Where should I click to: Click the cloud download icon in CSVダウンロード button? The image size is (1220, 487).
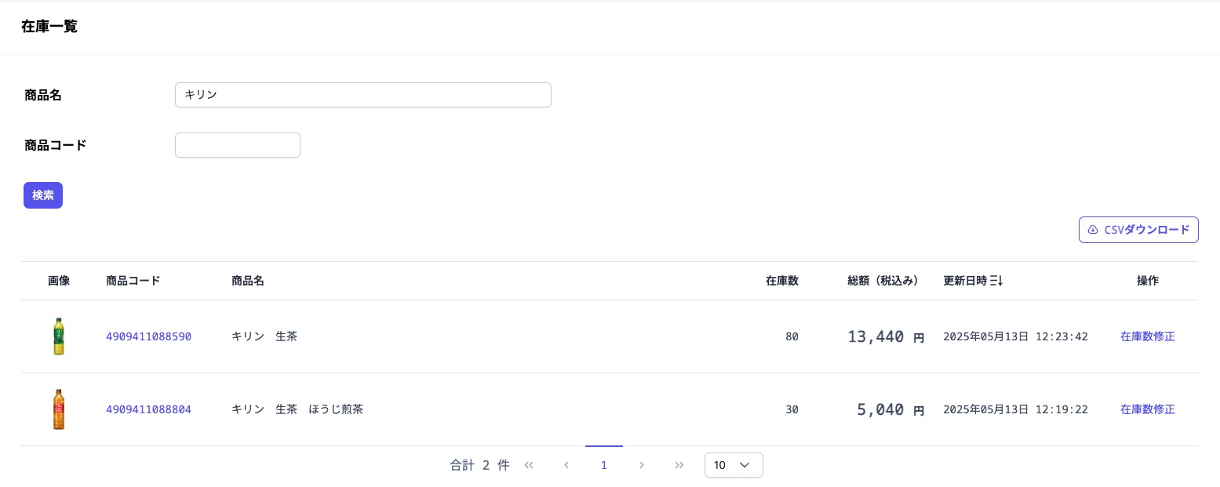click(x=1094, y=230)
